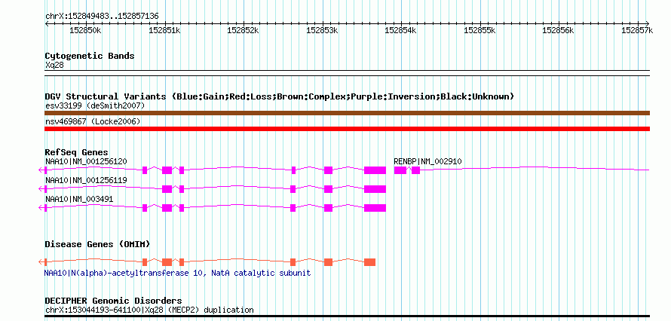671x321 pixels.
Task: Click the 152855k ruler label
Action: click(x=480, y=30)
